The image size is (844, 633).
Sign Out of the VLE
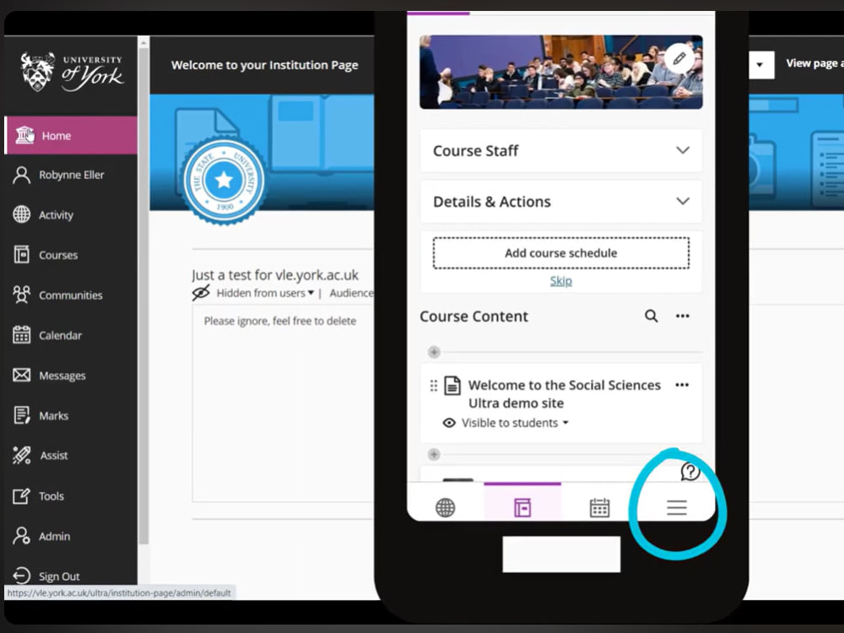coord(71,576)
